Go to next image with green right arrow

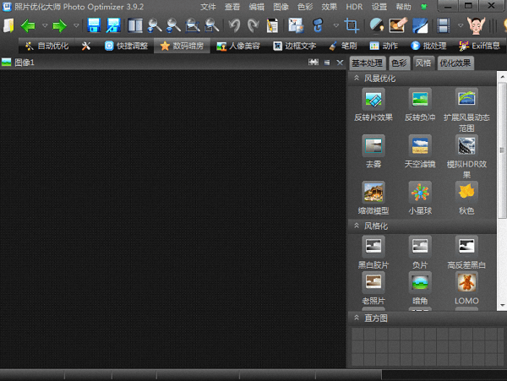pyautogui.click(x=59, y=25)
